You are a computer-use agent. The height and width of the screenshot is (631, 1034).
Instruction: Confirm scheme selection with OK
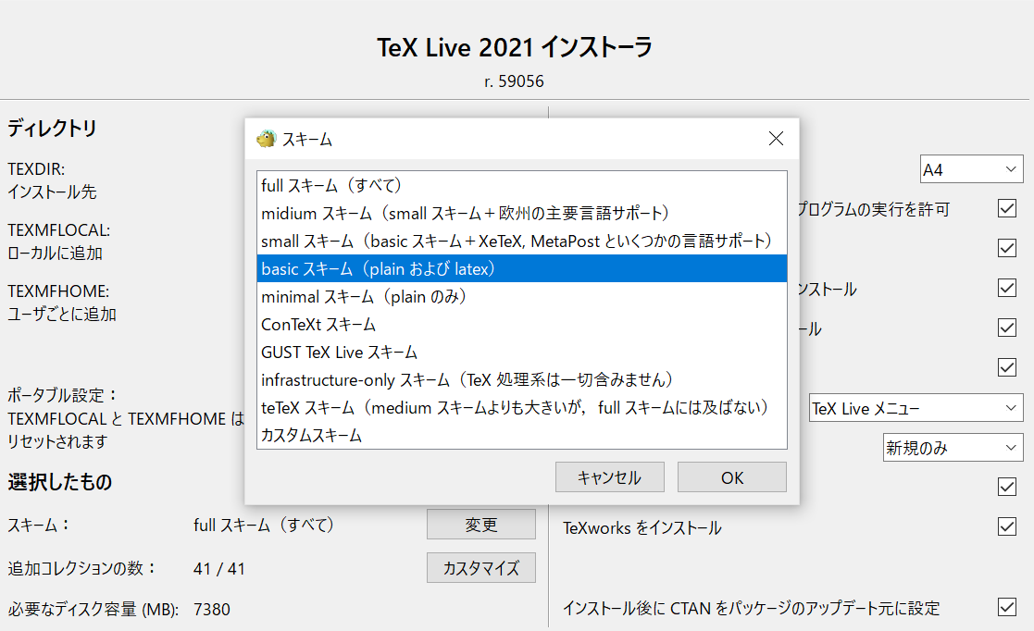[x=731, y=476]
